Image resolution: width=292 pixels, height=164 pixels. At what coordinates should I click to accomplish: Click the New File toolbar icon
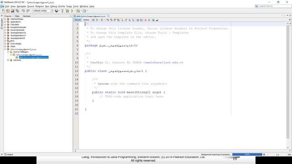click(3, 11)
